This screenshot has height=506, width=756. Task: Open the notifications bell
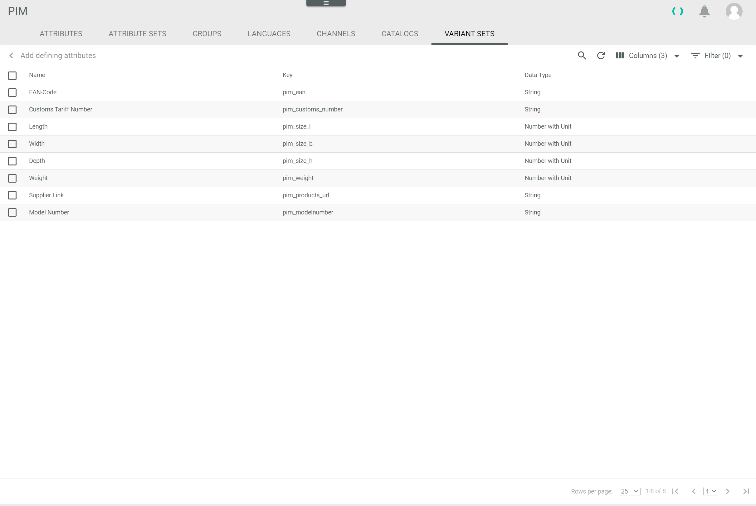tap(705, 11)
